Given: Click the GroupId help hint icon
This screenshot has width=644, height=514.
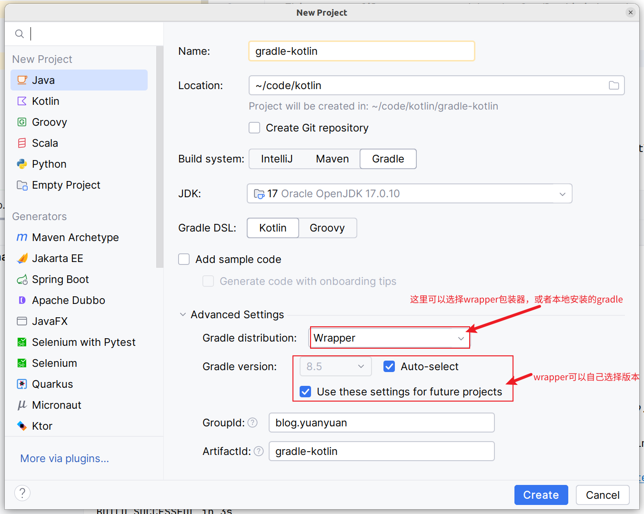Looking at the screenshot, I should pos(253,423).
